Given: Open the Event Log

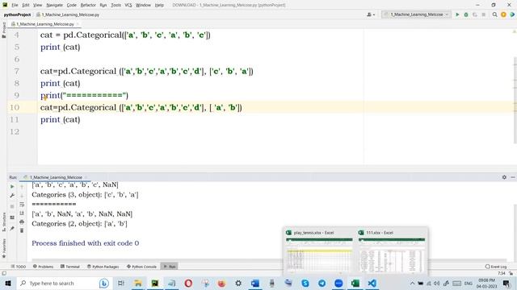Looking at the screenshot, I should click(x=495, y=267).
